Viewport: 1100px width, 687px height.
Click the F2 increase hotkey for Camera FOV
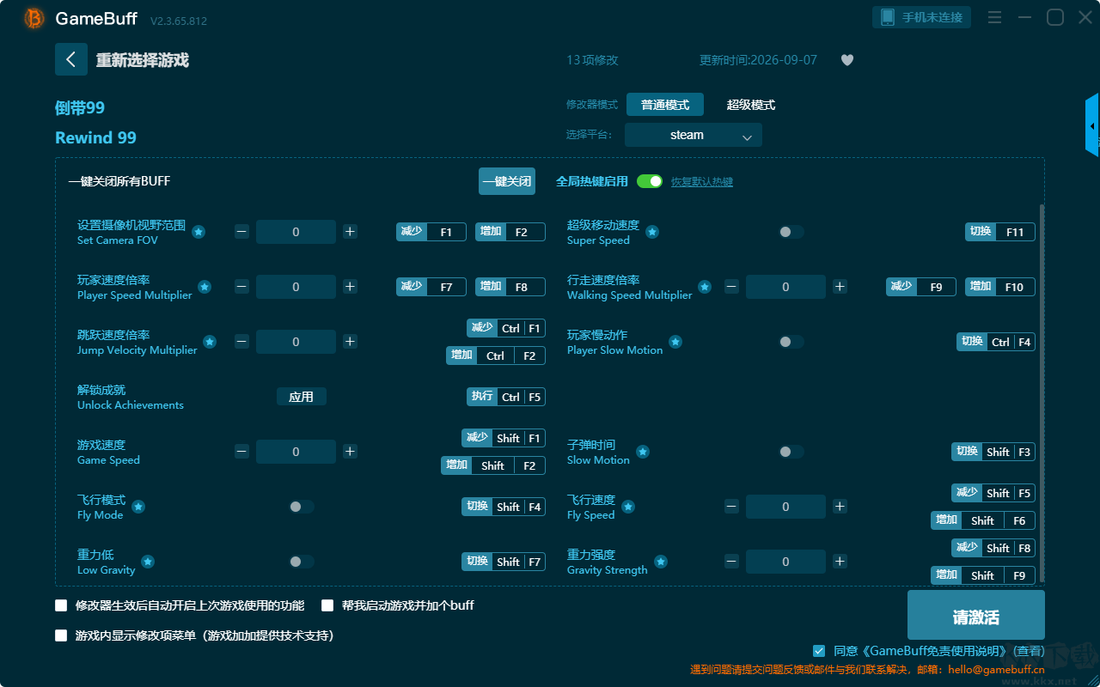[510, 232]
